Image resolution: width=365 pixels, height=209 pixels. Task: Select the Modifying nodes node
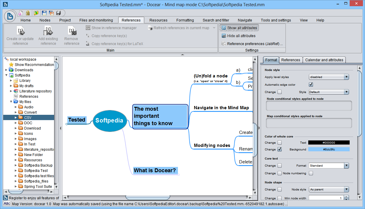point(212,145)
